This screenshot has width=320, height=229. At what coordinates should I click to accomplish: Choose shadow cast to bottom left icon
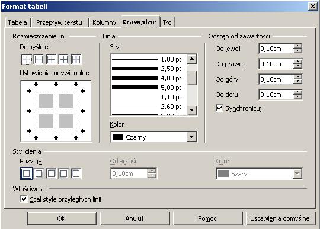click(63, 173)
